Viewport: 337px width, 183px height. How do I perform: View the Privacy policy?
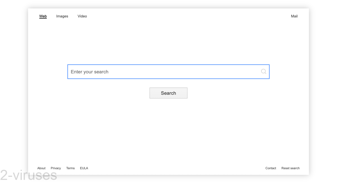point(56,168)
